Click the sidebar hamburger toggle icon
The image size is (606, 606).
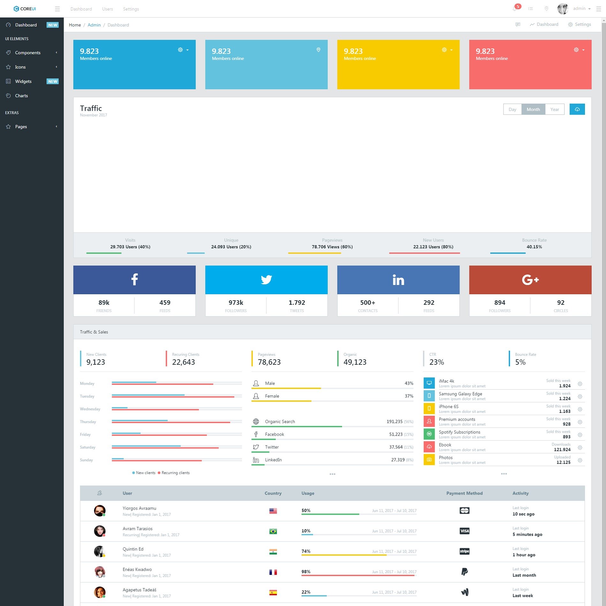[x=57, y=9]
